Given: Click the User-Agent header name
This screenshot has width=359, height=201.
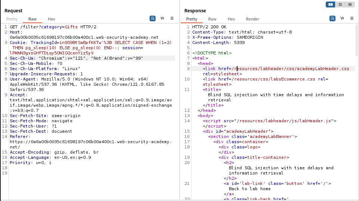Looking at the screenshot, I should click(x=22, y=79).
